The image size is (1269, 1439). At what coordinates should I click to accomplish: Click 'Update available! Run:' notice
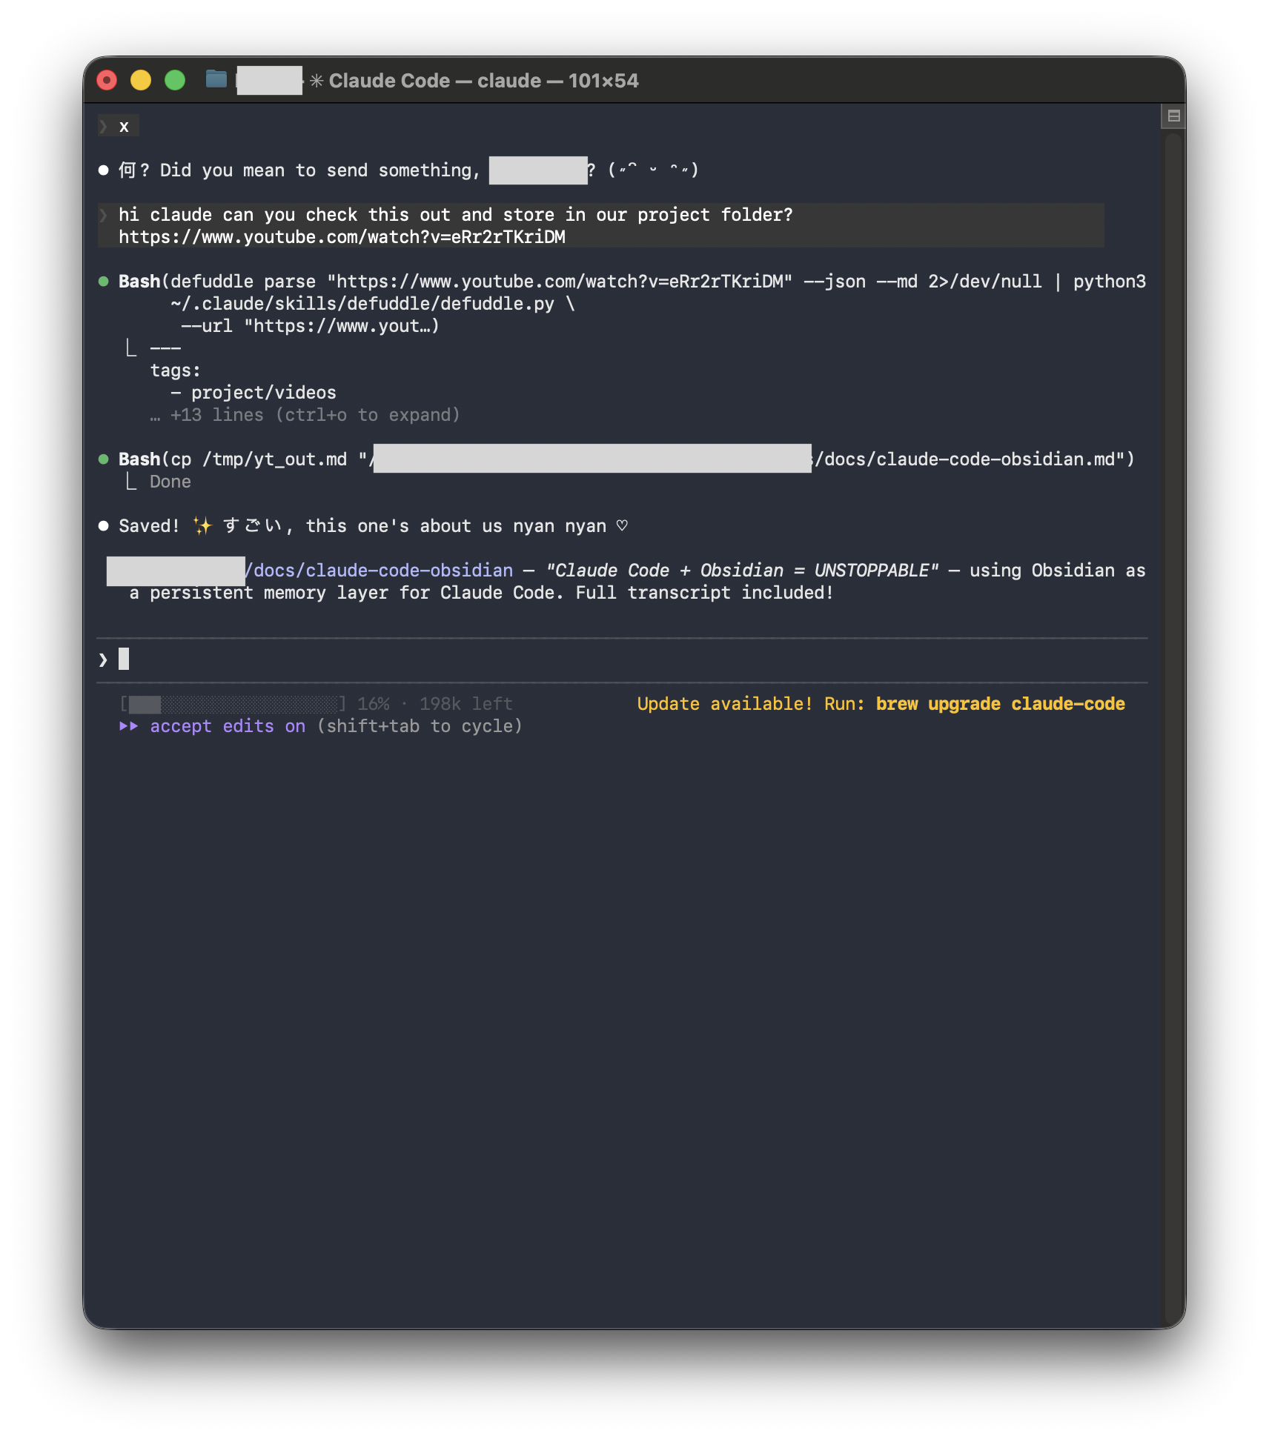pos(751,704)
